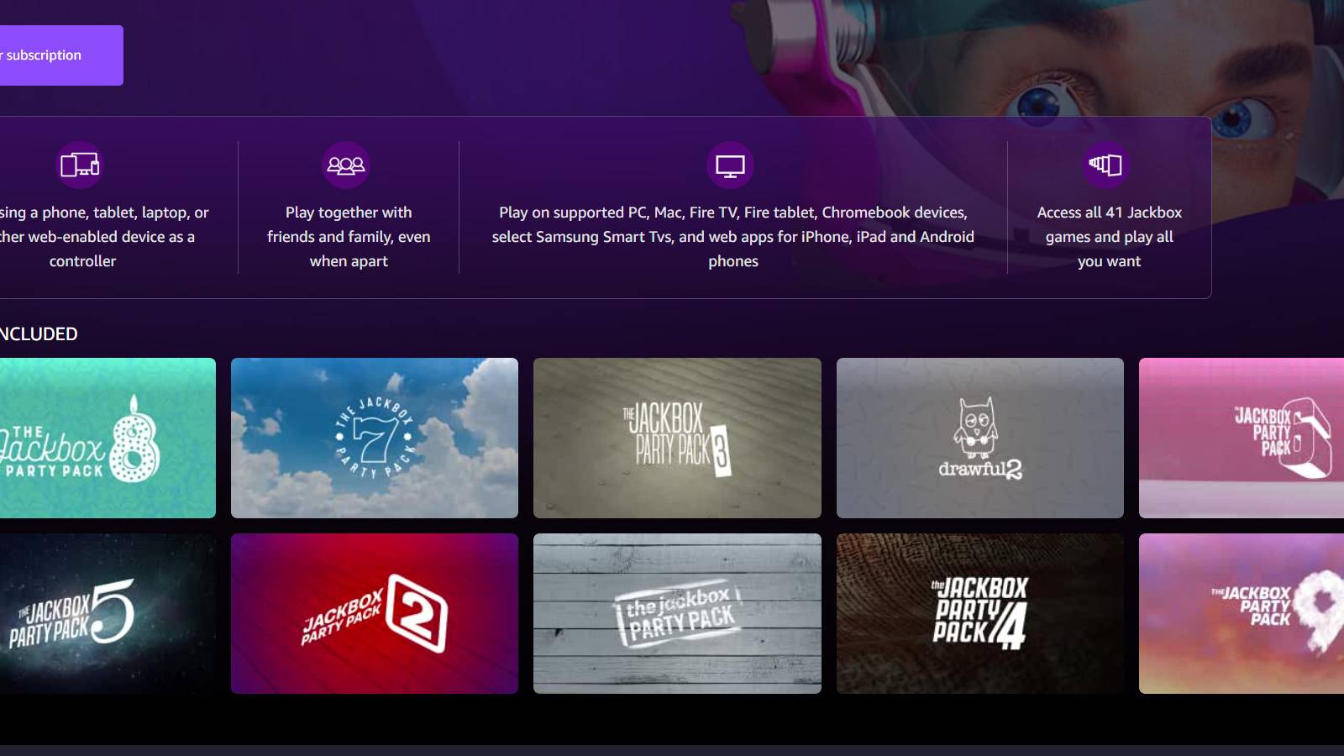The height and width of the screenshot is (756, 1344).
Task: Select the Jackbox Party Pack 4 thumbnail
Action: pyautogui.click(x=979, y=613)
